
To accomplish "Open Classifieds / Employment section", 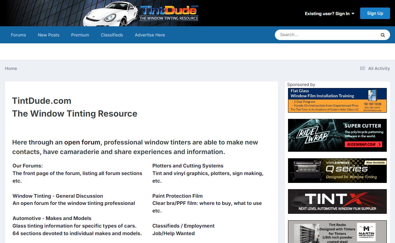I will point(183,226).
